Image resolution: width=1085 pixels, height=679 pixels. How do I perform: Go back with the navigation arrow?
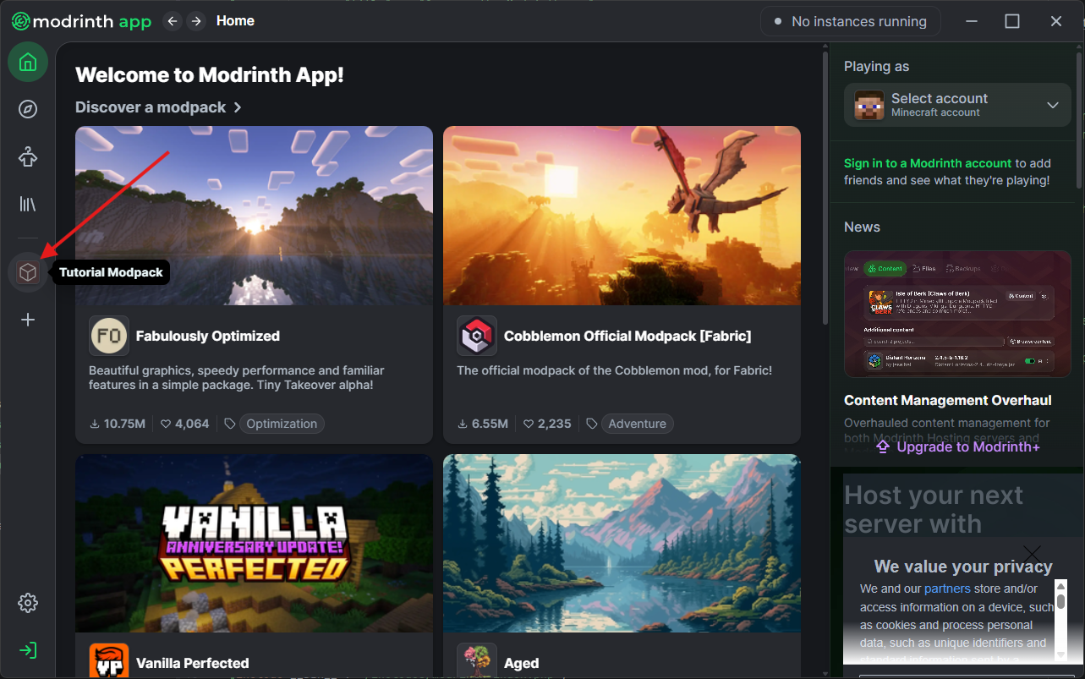pos(172,20)
